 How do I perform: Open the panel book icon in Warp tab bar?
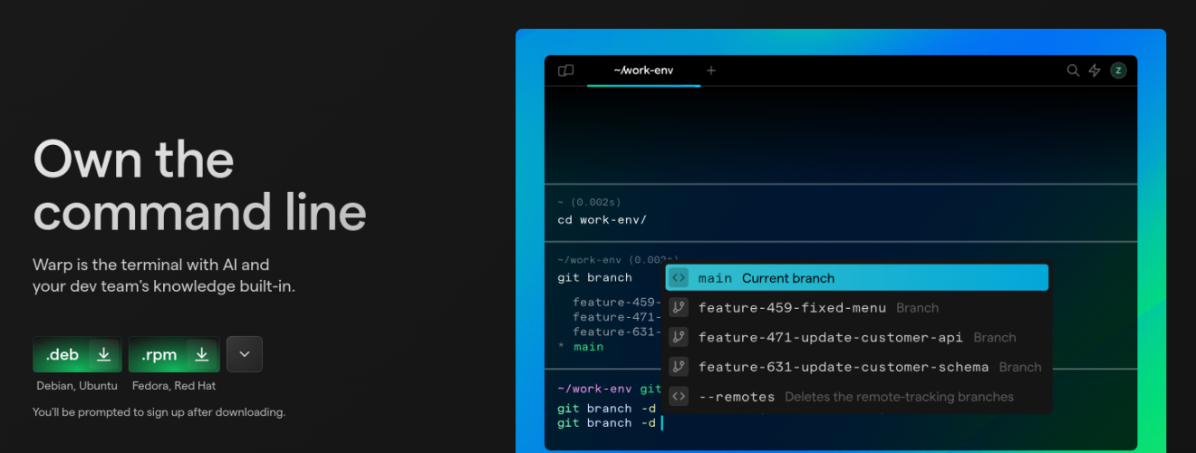pyautogui.click(x=566, y=71)
